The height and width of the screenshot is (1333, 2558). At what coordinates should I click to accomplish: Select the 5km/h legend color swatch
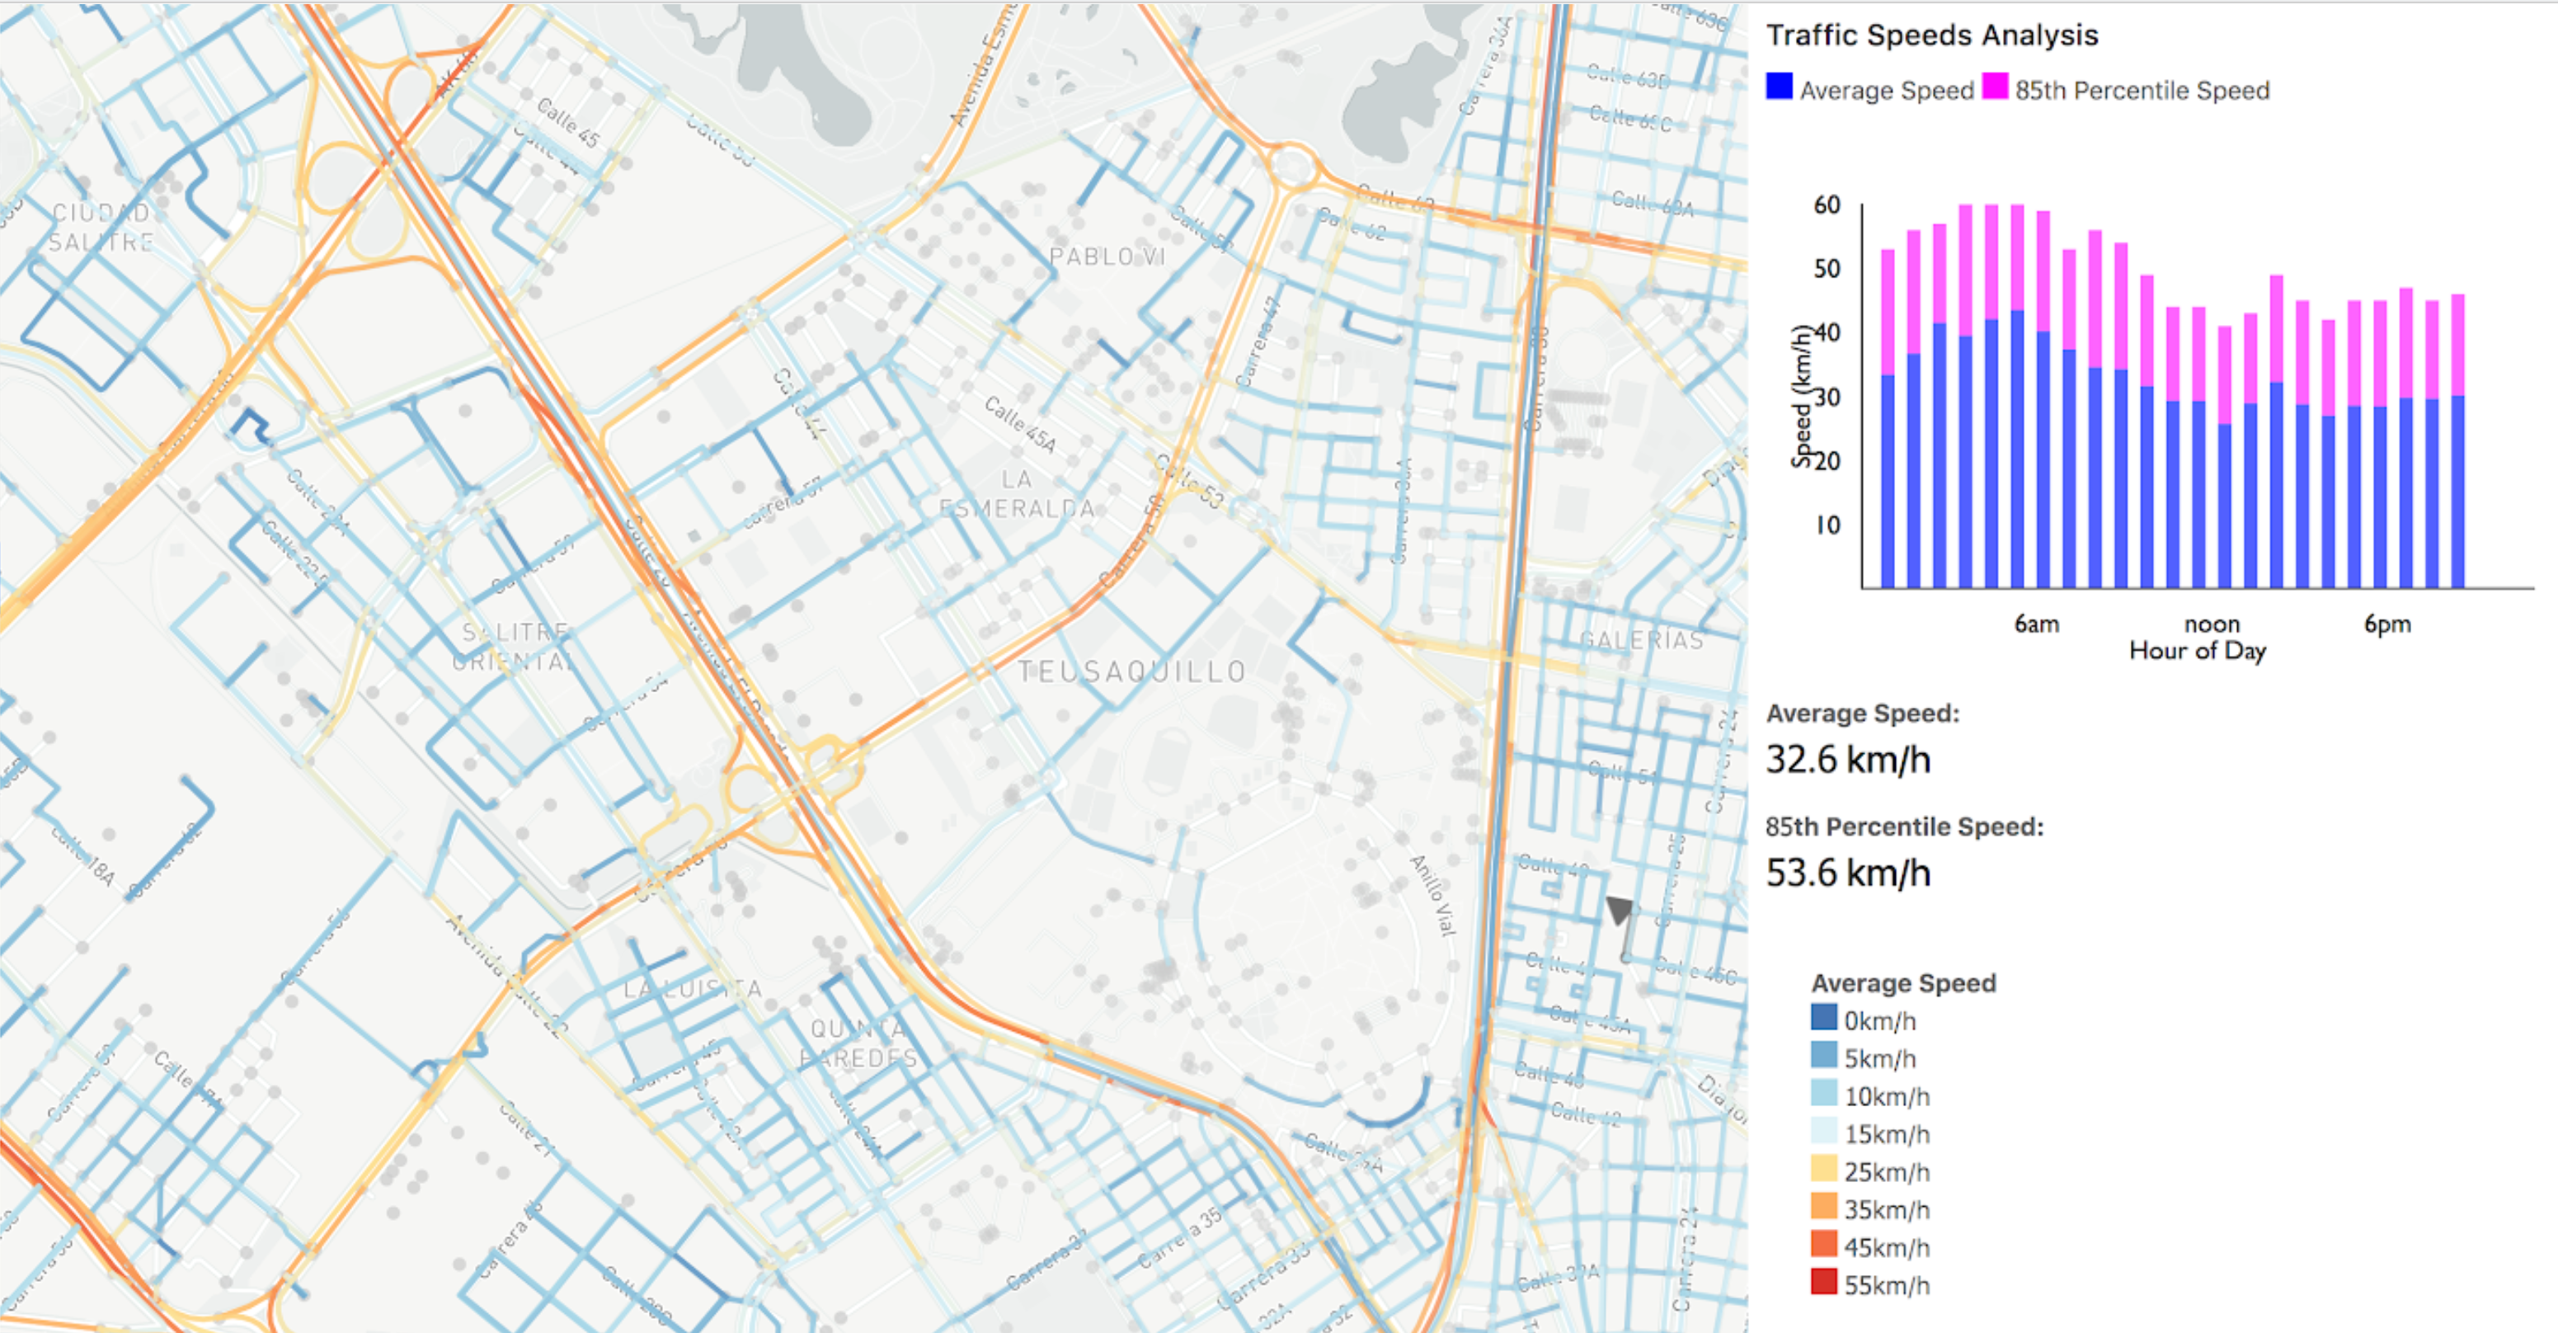pos(1824,1055)
